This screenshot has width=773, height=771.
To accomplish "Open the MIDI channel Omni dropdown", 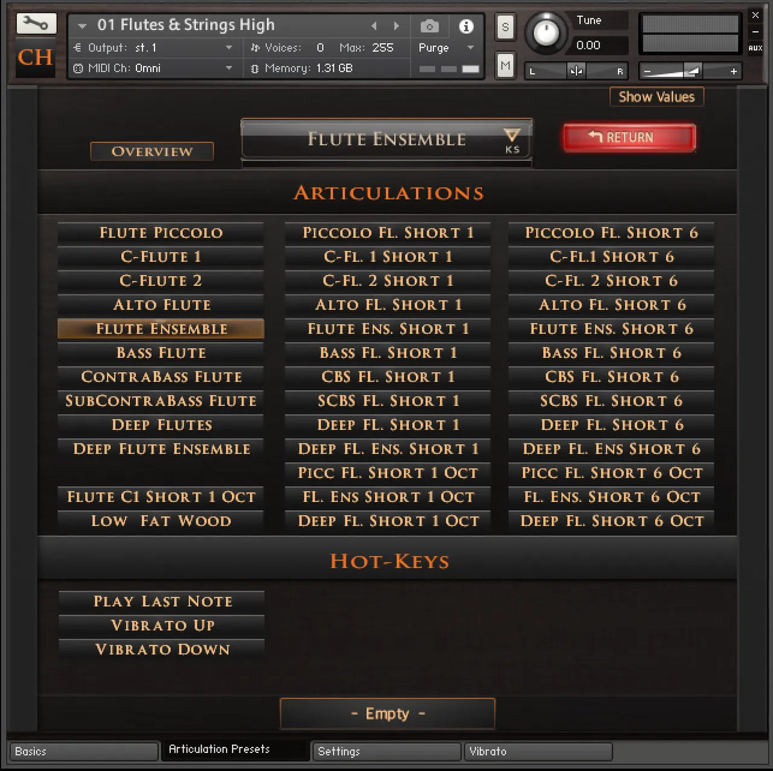I will (229, 68).
